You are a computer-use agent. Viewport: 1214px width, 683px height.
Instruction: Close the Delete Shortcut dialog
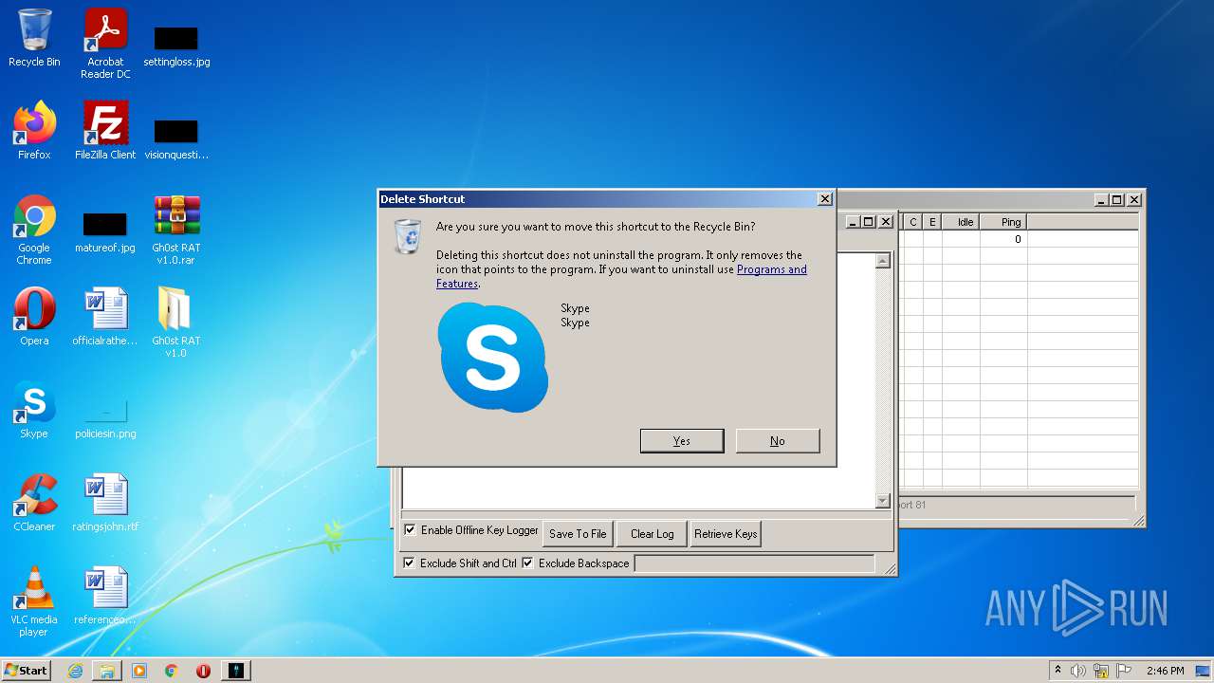[x=825, y=199]
